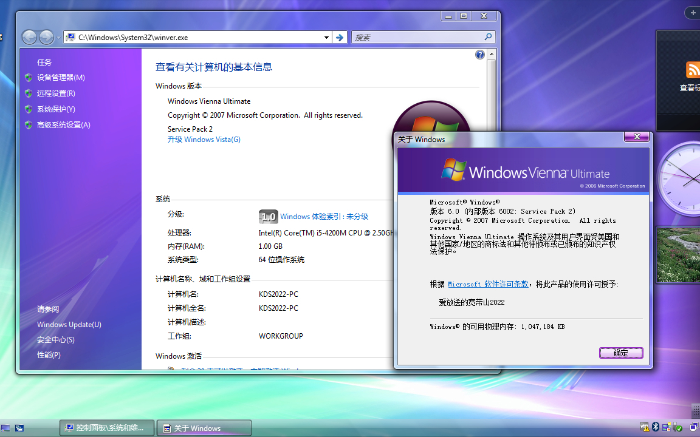Viewport: 700px width, 437px height.
Task: Open Help via the blue question icon
Action: 480,55
